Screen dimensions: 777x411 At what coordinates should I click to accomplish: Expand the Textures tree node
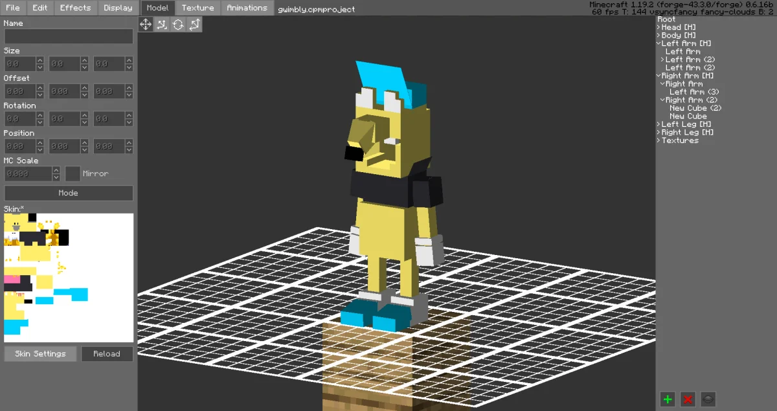coord(659,140)
